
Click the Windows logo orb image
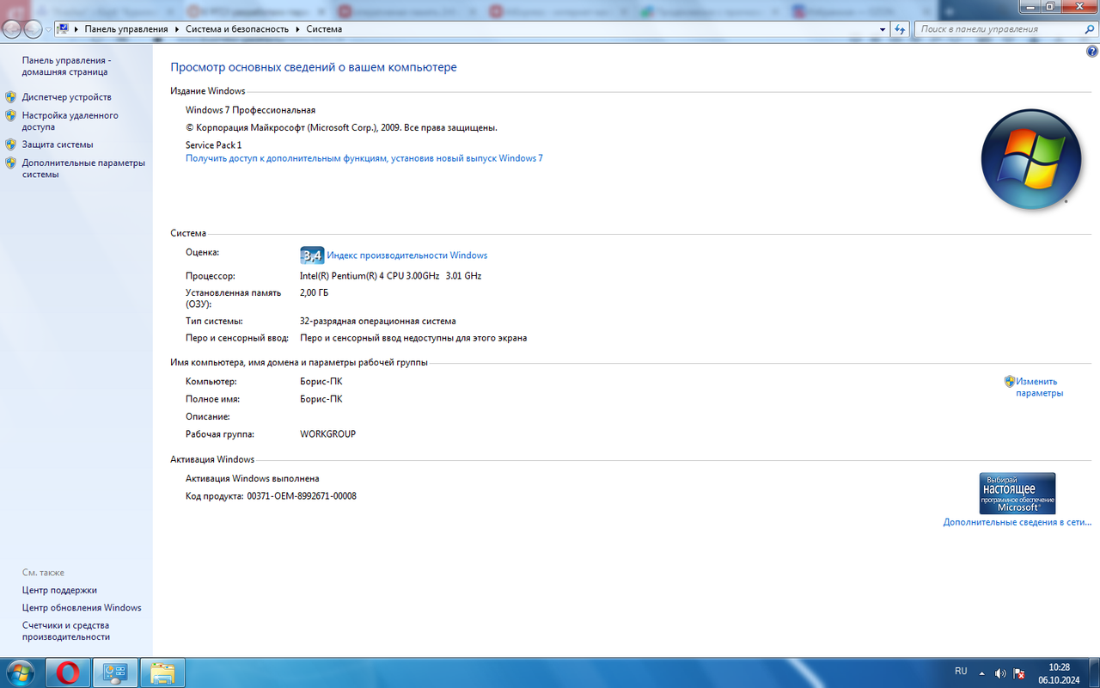[1031, 160]
